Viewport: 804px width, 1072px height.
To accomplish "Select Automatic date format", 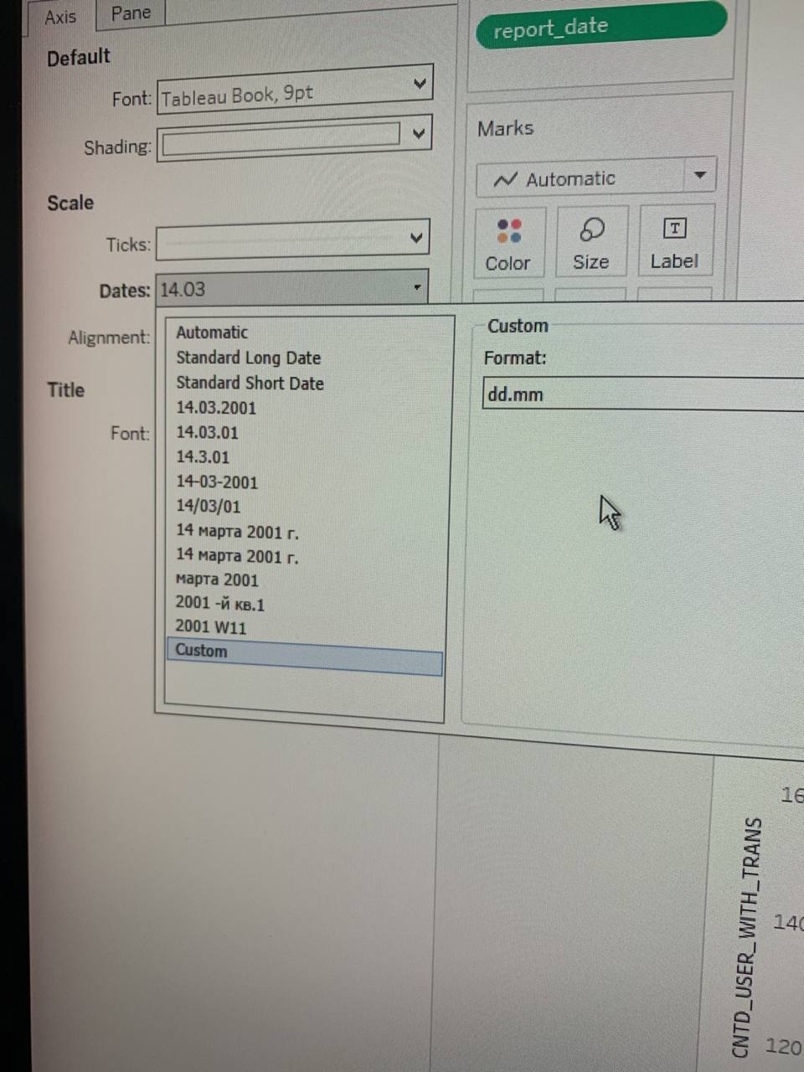I will click(212, 332).
